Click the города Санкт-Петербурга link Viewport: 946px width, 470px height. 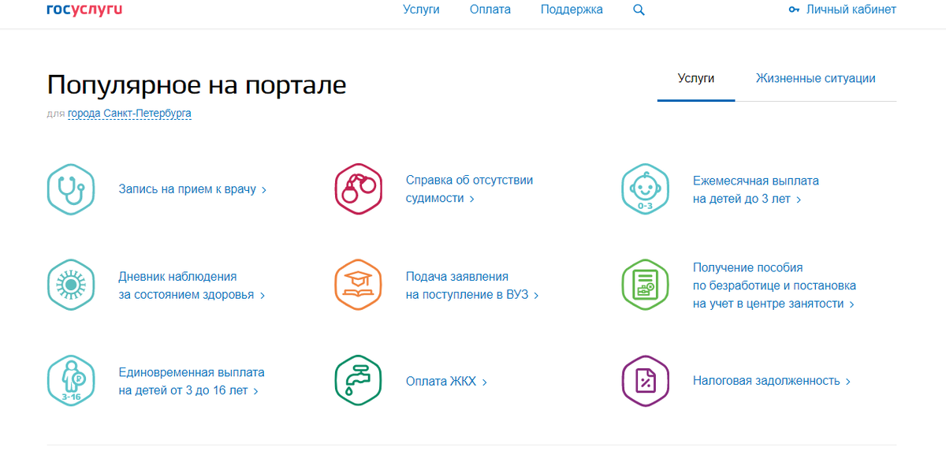[x=129, y=113]
